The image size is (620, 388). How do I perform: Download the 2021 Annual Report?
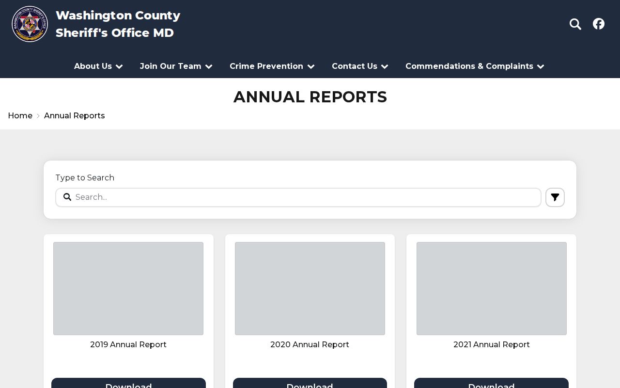pyautogui.click(x=491, y=383)
